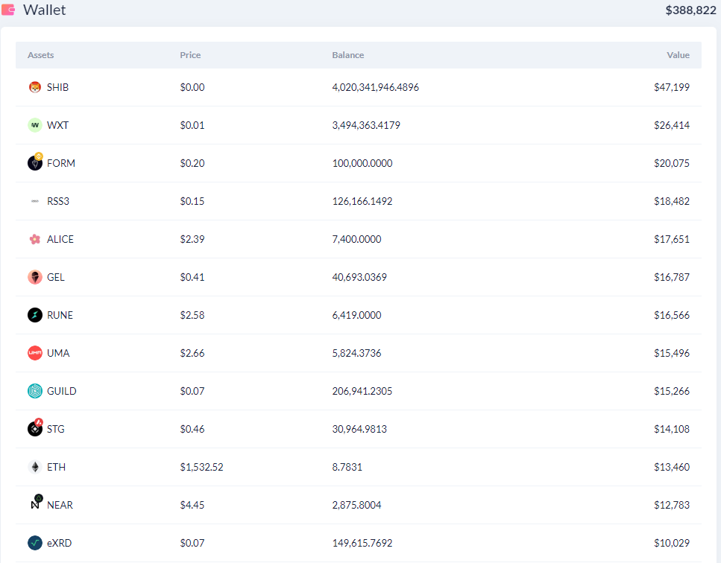Screen dimensions: 721x563
Task: Click the RUNE token icon
Action: [35, 315]
